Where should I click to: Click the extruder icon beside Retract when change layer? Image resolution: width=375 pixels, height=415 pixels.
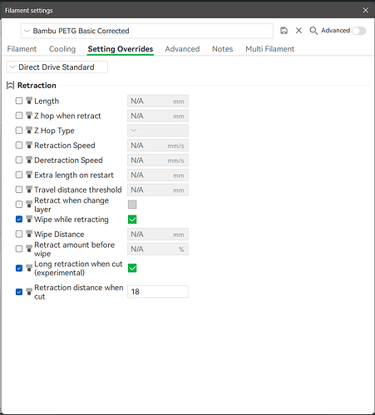point(29,205)
